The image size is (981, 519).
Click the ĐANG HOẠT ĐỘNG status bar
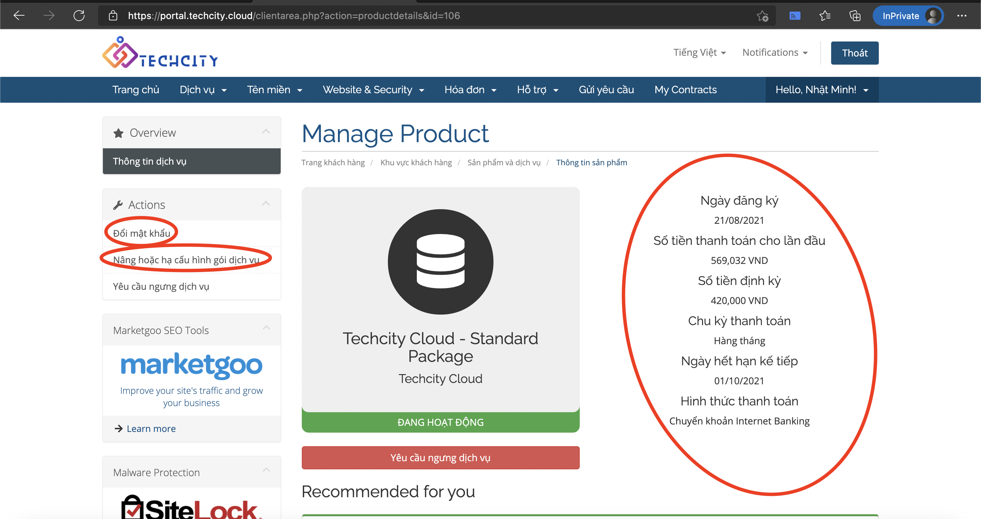(x=441, y=422)
